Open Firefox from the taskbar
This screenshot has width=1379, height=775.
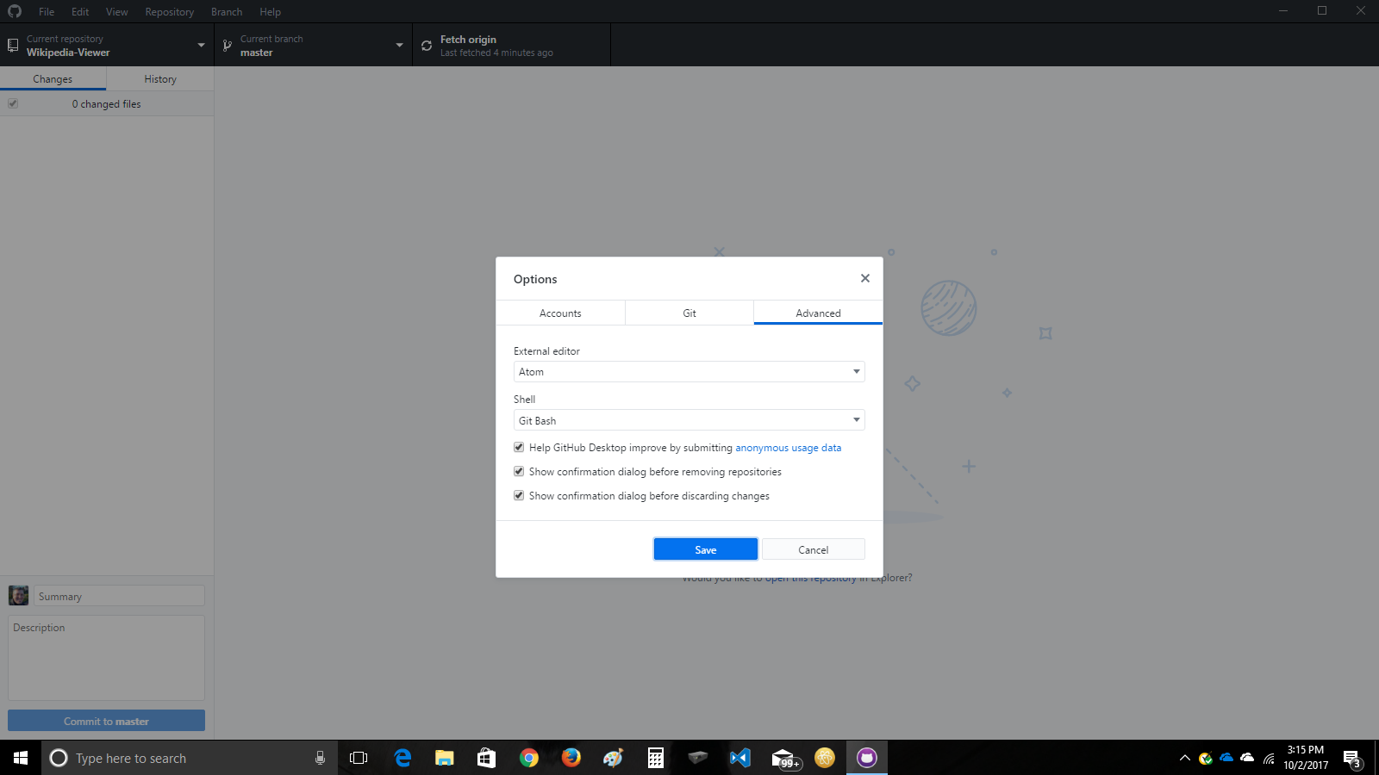[571, 758]
